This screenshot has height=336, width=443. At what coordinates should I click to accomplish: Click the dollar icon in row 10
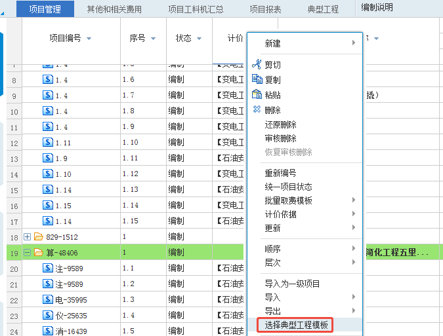(x=48, y=111)
